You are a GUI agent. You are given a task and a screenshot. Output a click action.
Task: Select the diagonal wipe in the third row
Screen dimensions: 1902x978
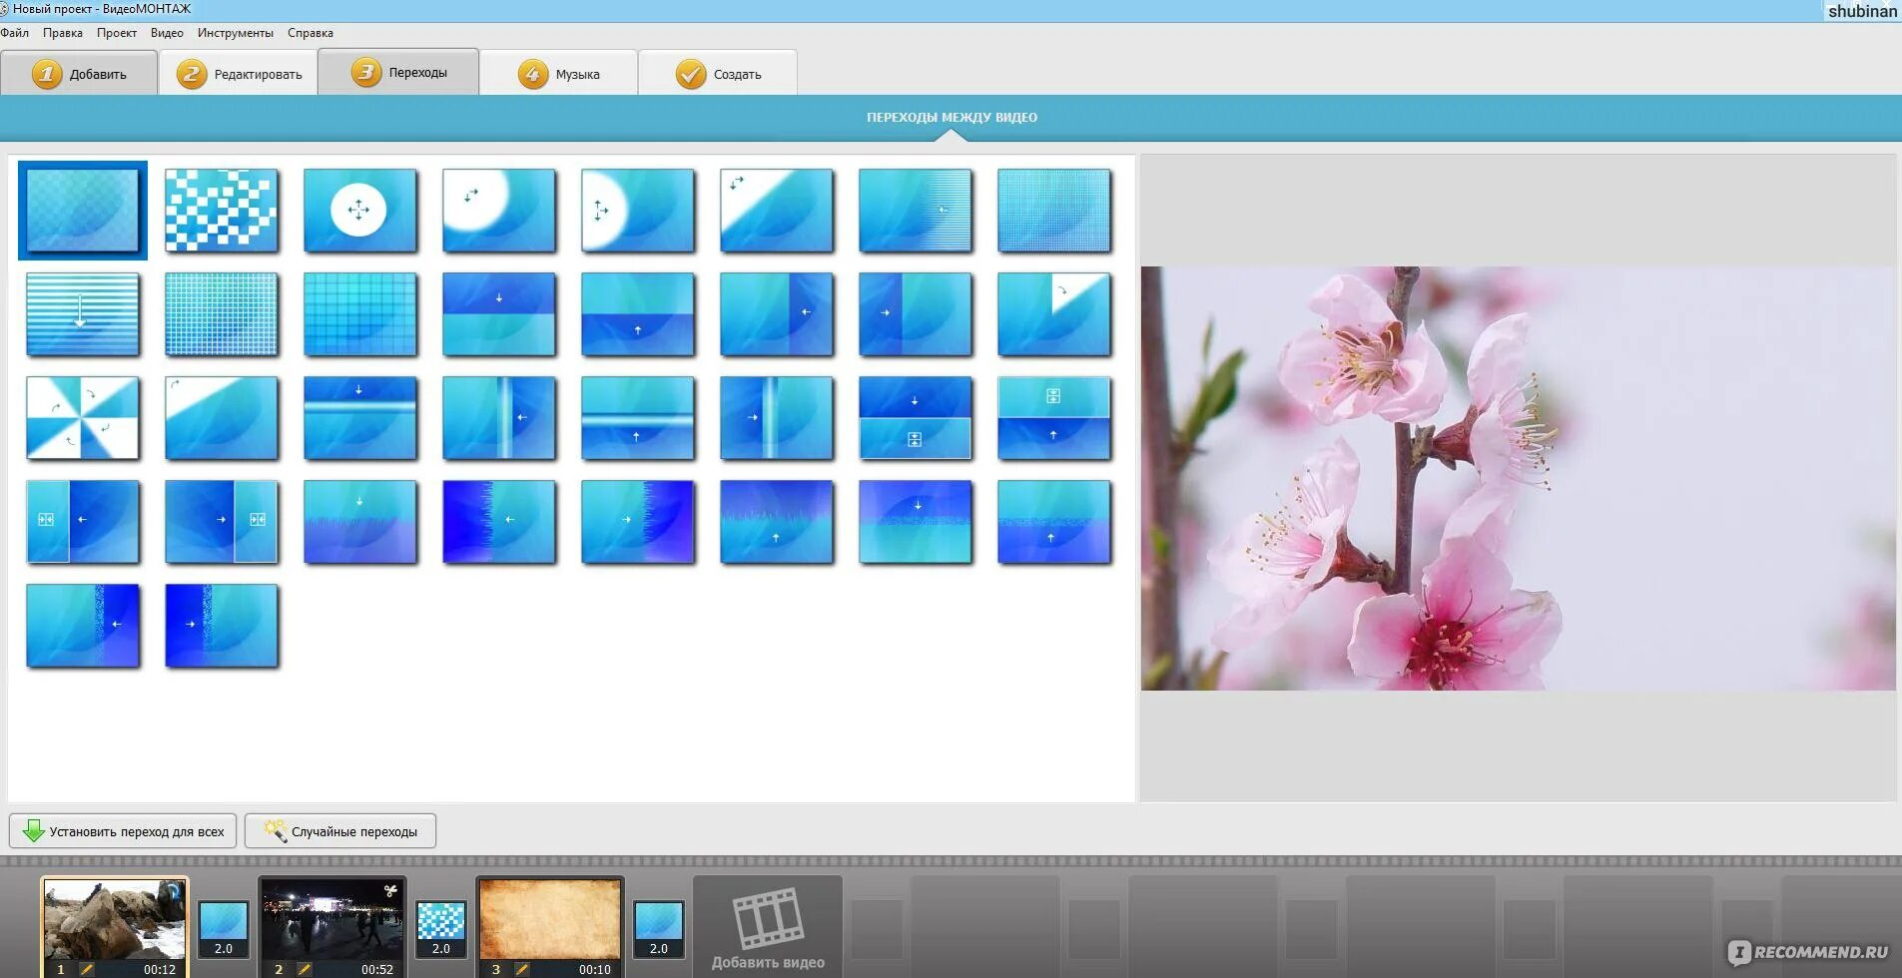[222, 418]
